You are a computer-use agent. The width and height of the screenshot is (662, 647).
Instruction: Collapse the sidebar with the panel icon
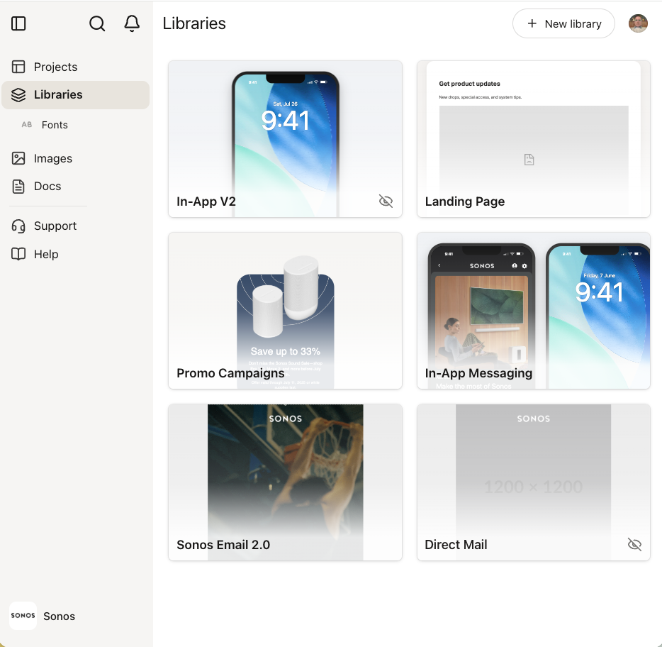point(18,23)
